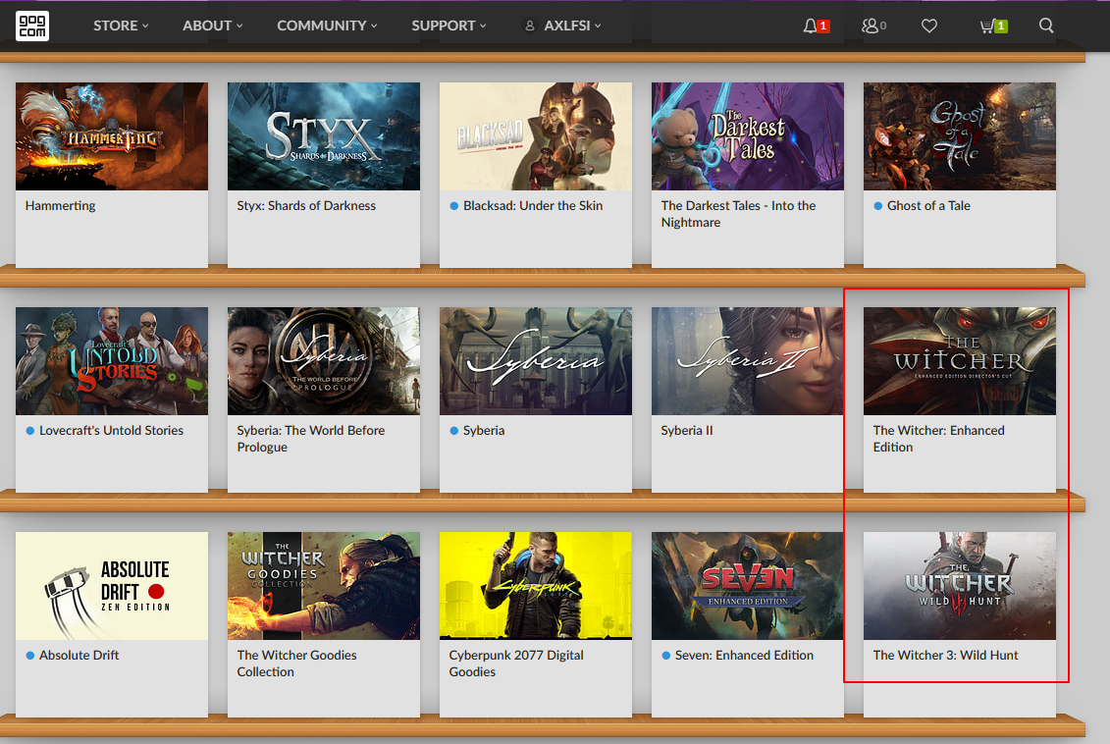Click The Witcher 3: Wild Hunt title
The height and width of the screenshot is (744, 1110).
[946, 656]
